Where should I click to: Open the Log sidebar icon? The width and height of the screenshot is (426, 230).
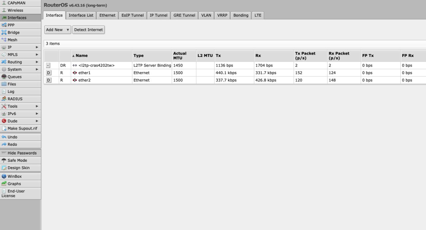tap(4, 91)
